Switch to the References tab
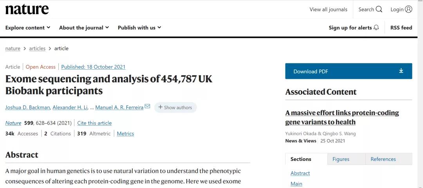423x188 pixels. pyautogui.click(x=383, y=159)
